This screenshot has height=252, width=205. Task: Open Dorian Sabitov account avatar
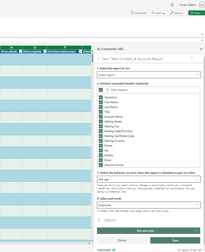coord(202,5)
